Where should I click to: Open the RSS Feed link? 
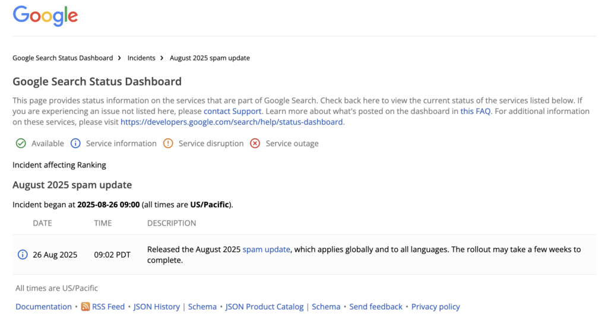[108, 307]
